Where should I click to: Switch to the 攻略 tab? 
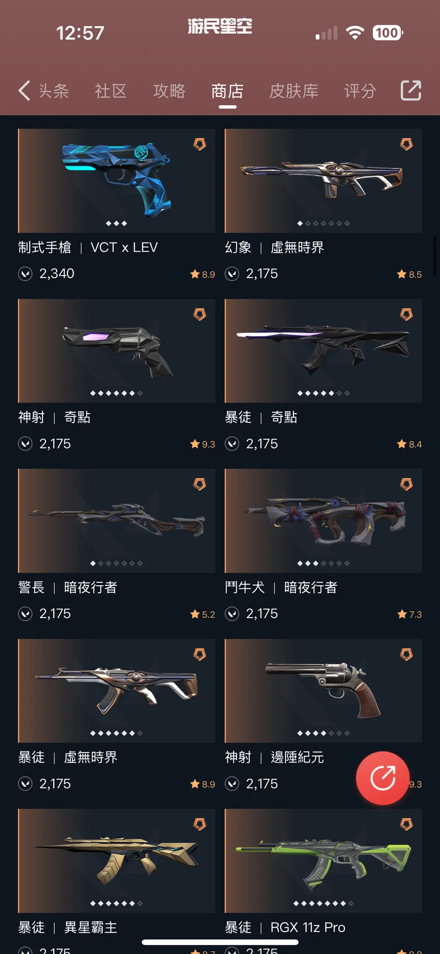[169, 91]
